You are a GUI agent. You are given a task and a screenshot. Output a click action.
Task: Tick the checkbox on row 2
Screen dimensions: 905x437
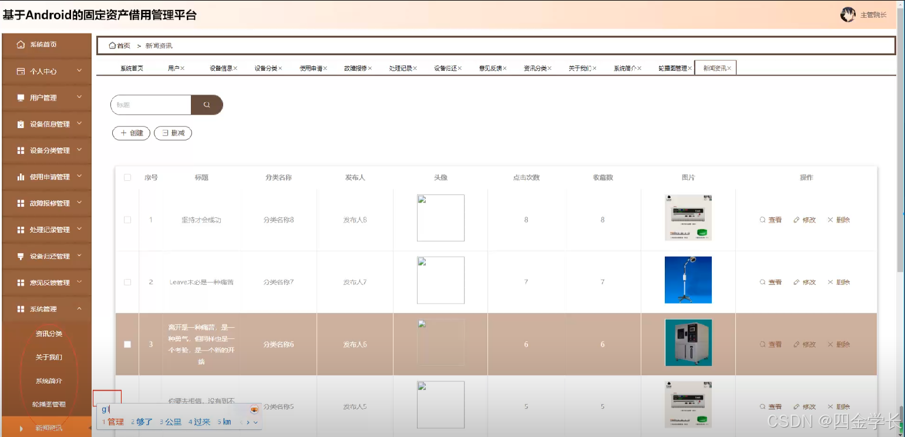coord(127,281)
